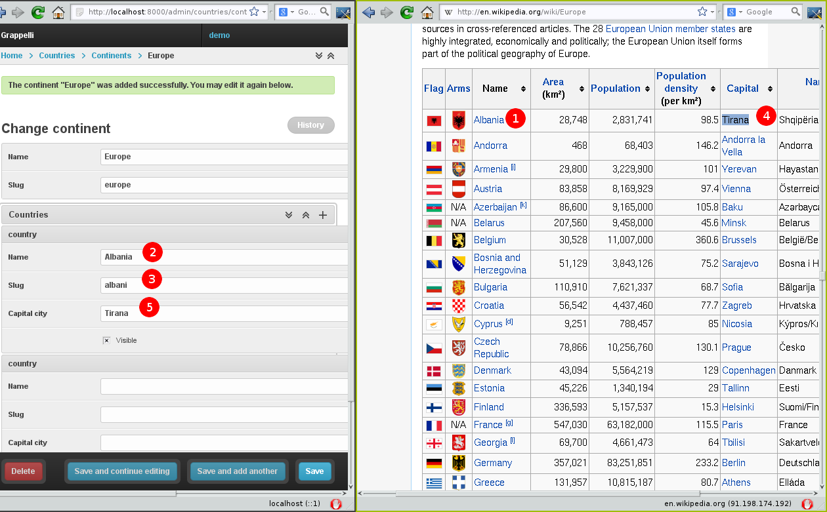Bookmark the Wikipedia Europe page with star
827x512 pixels.
(702, 12)
